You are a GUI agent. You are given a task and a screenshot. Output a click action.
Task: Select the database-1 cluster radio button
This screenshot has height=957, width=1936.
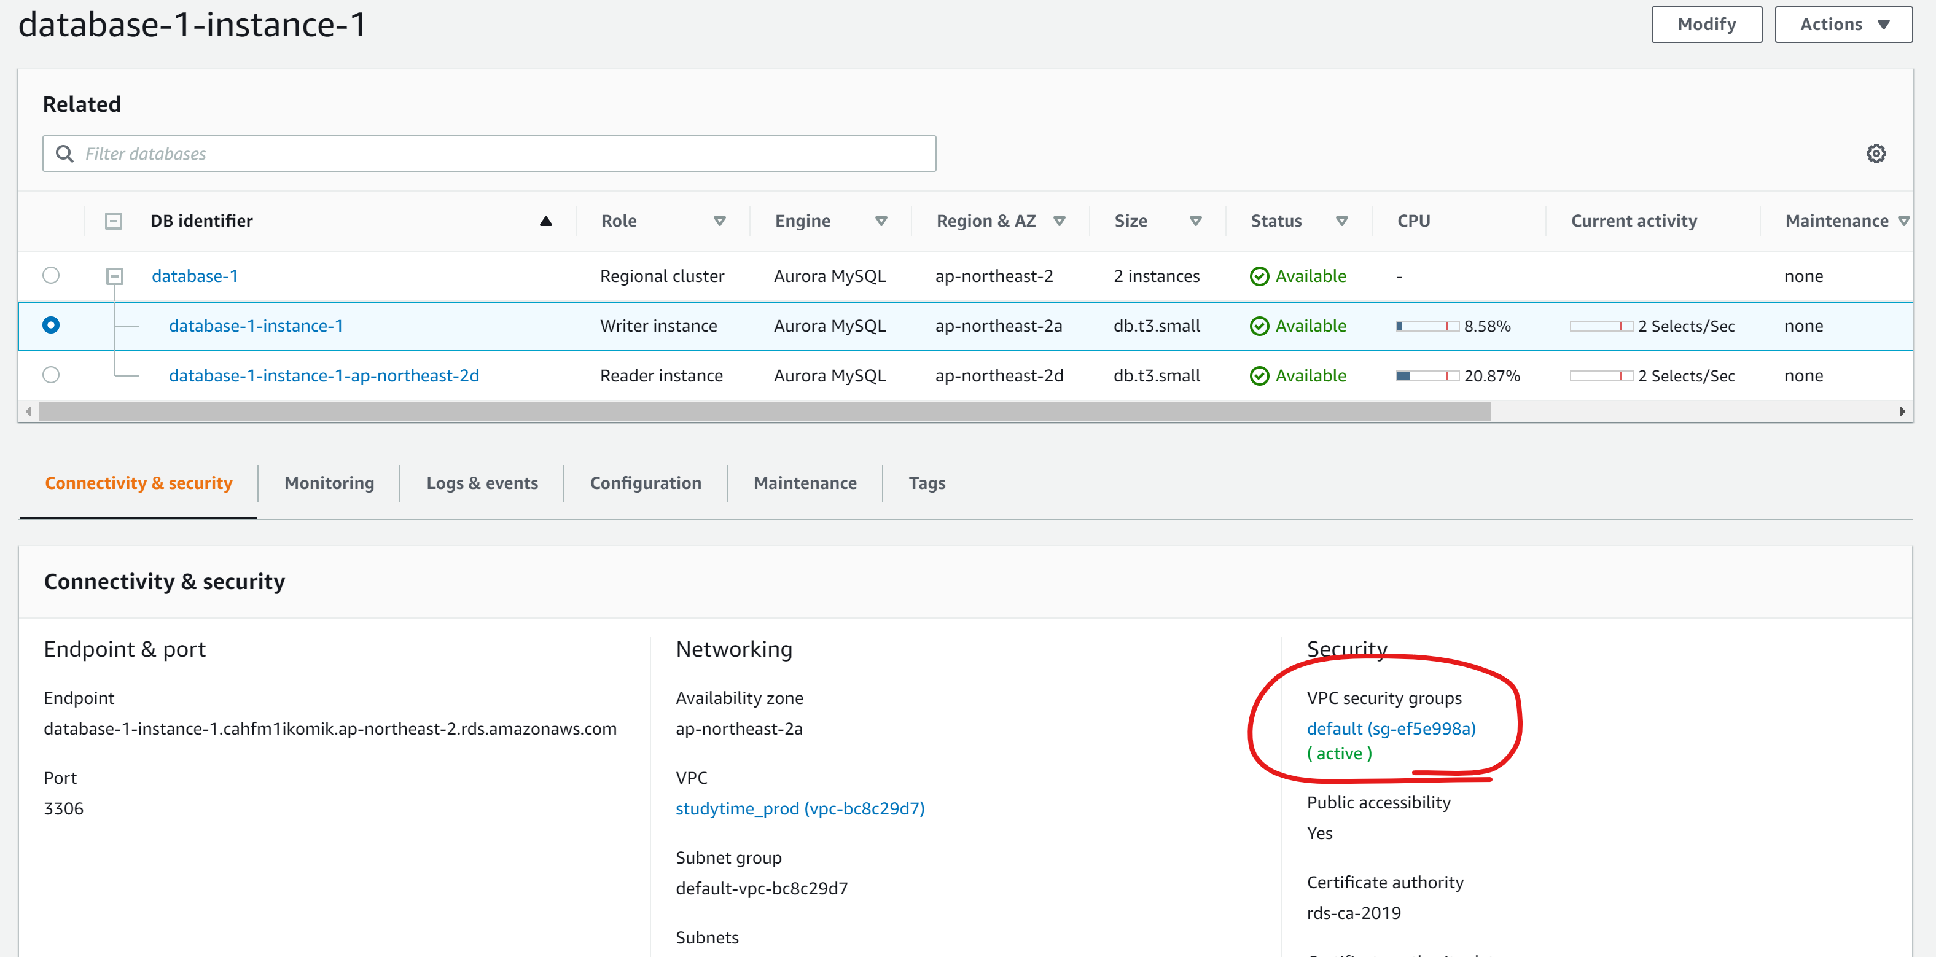pyautogui.click(x=51, y=275)
